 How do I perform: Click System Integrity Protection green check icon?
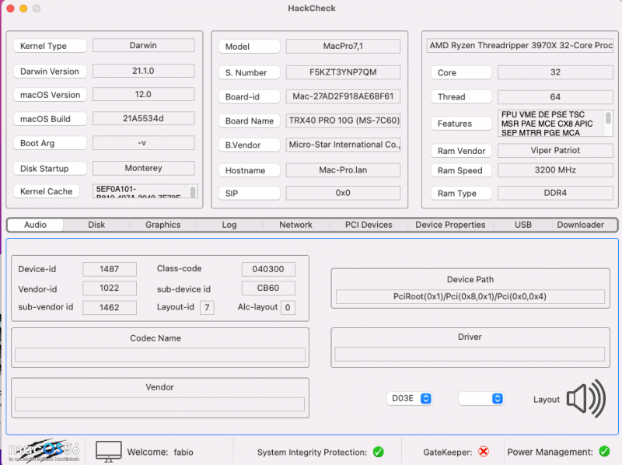point(378,452)
